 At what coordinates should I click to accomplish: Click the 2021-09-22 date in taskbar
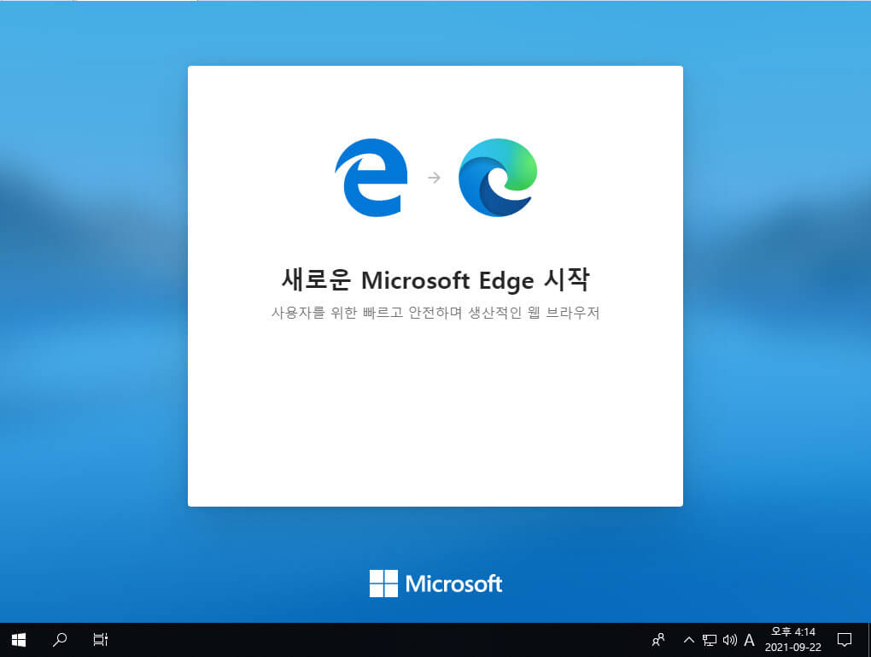pyautogui.click(x=792, y=647)
